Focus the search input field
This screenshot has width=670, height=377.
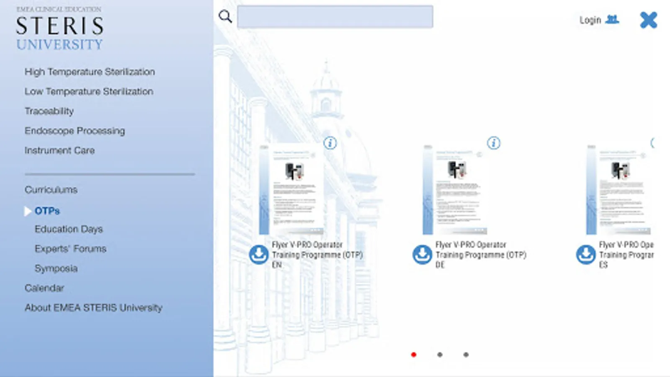335,17
